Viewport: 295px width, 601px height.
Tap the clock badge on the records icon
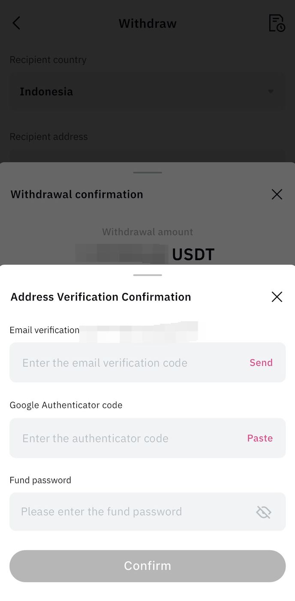[282, 28]
